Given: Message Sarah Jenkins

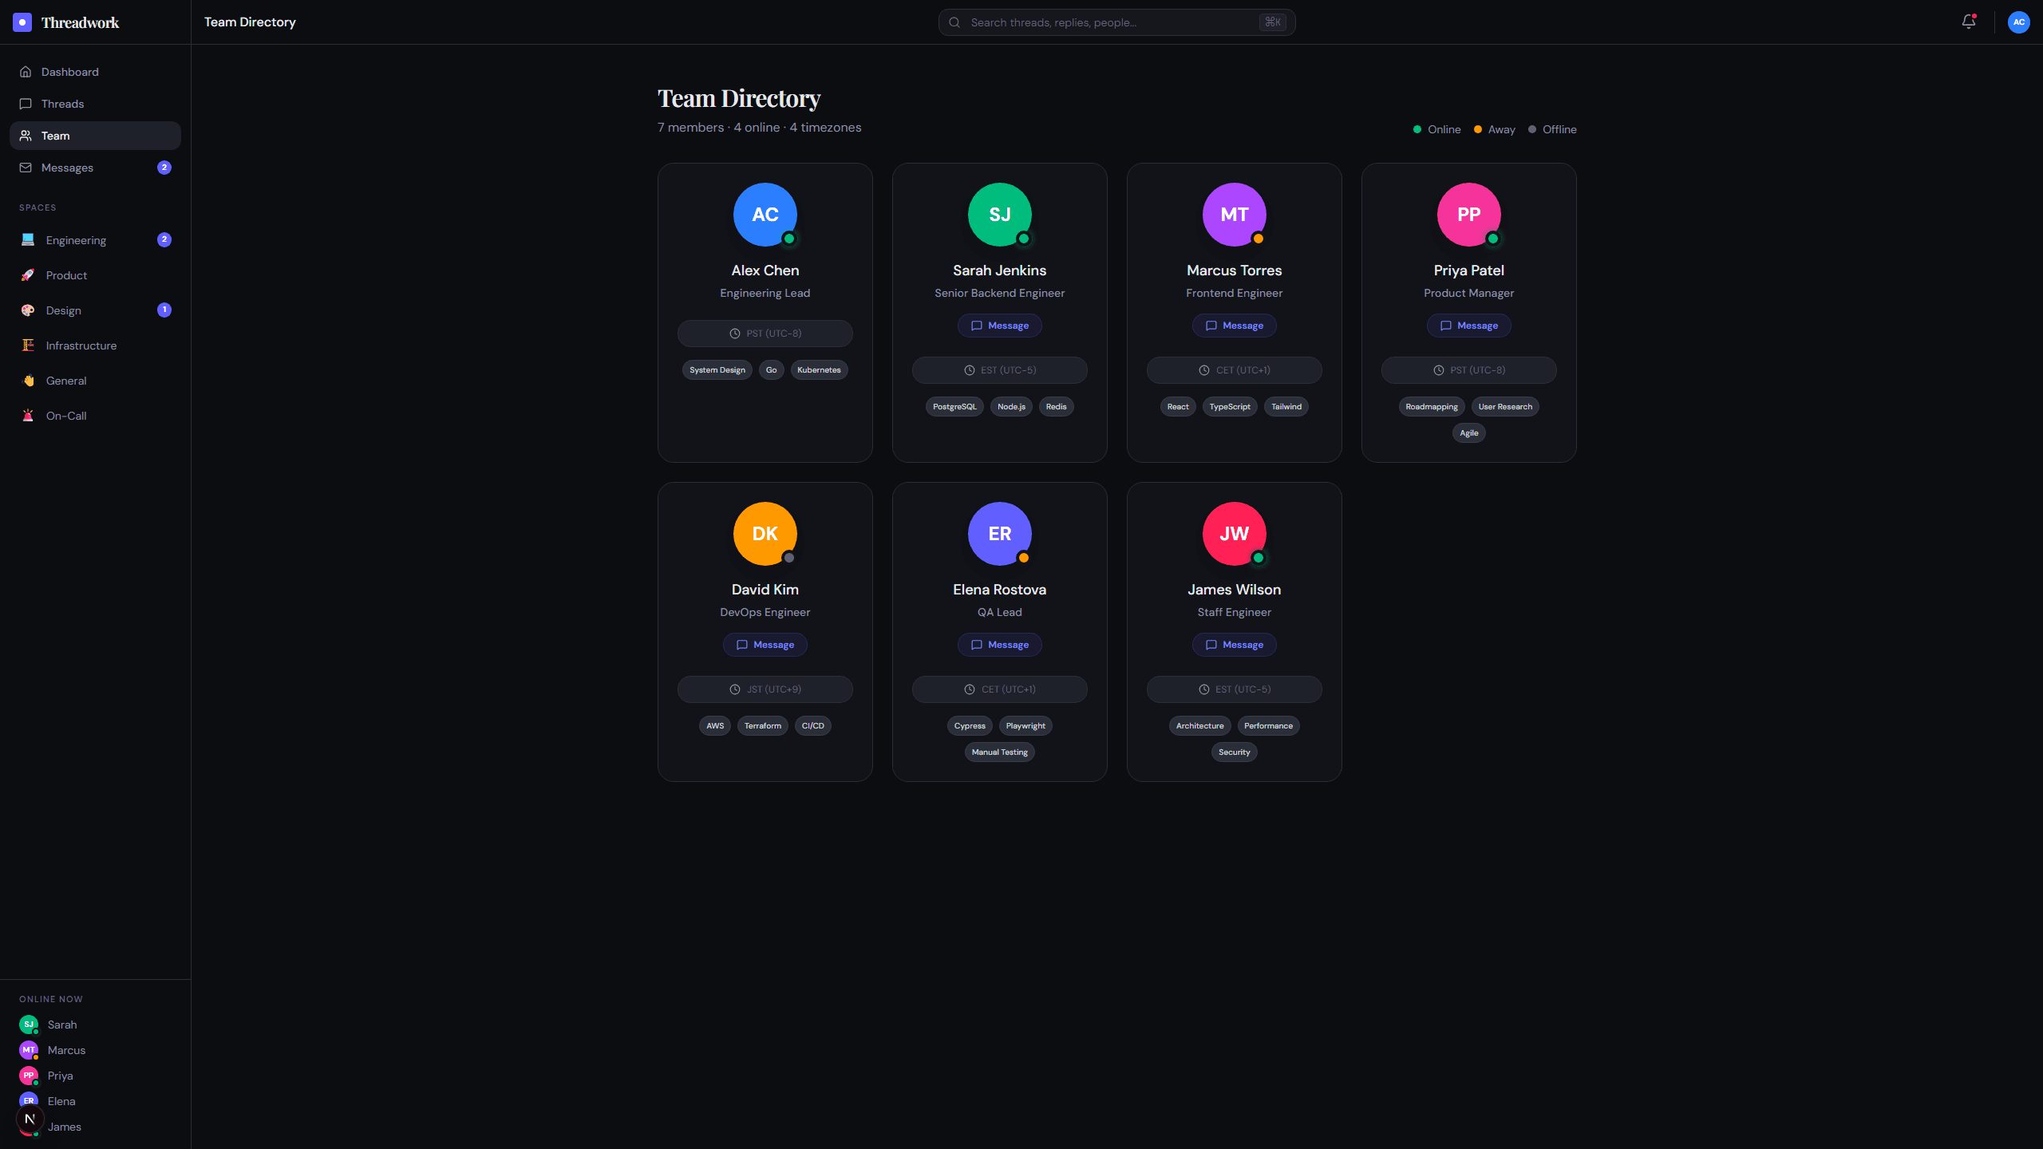Looking at the screenshot, I should 999,326.
